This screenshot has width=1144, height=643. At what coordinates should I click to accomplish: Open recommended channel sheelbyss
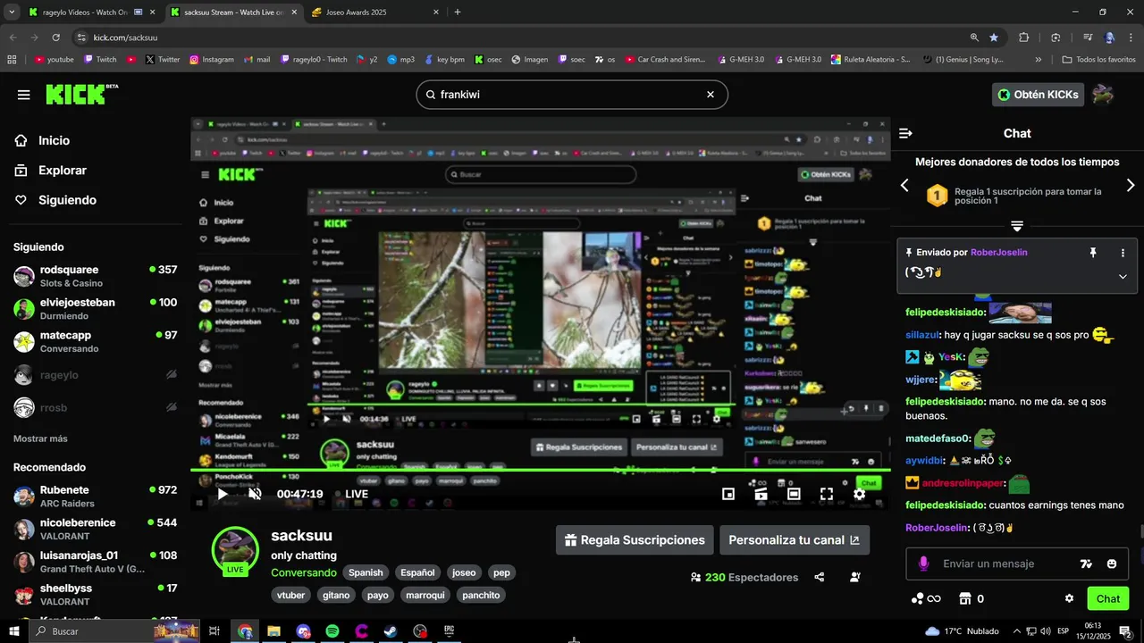click(95, 594)
